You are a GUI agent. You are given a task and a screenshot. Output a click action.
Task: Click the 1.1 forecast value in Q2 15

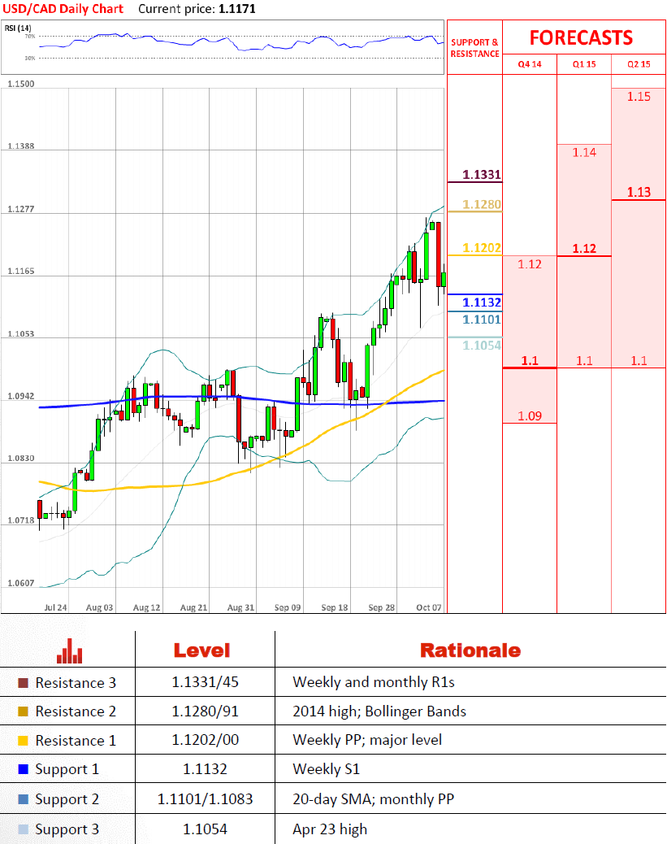tap(639, 361)
